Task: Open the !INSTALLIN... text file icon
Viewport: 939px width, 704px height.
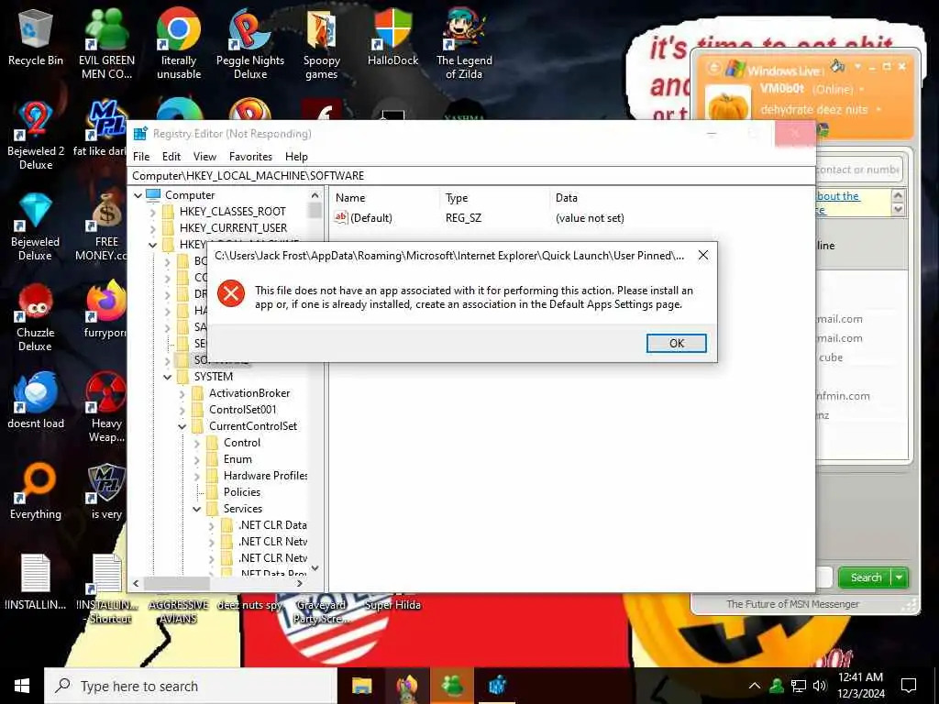Action: click(36, 582)
